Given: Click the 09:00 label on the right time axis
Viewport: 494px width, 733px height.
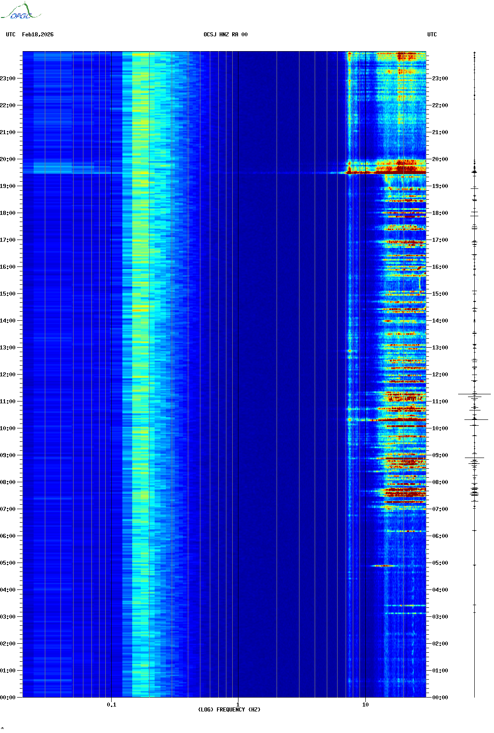Looking at the screenshot, I should (440, 455).
